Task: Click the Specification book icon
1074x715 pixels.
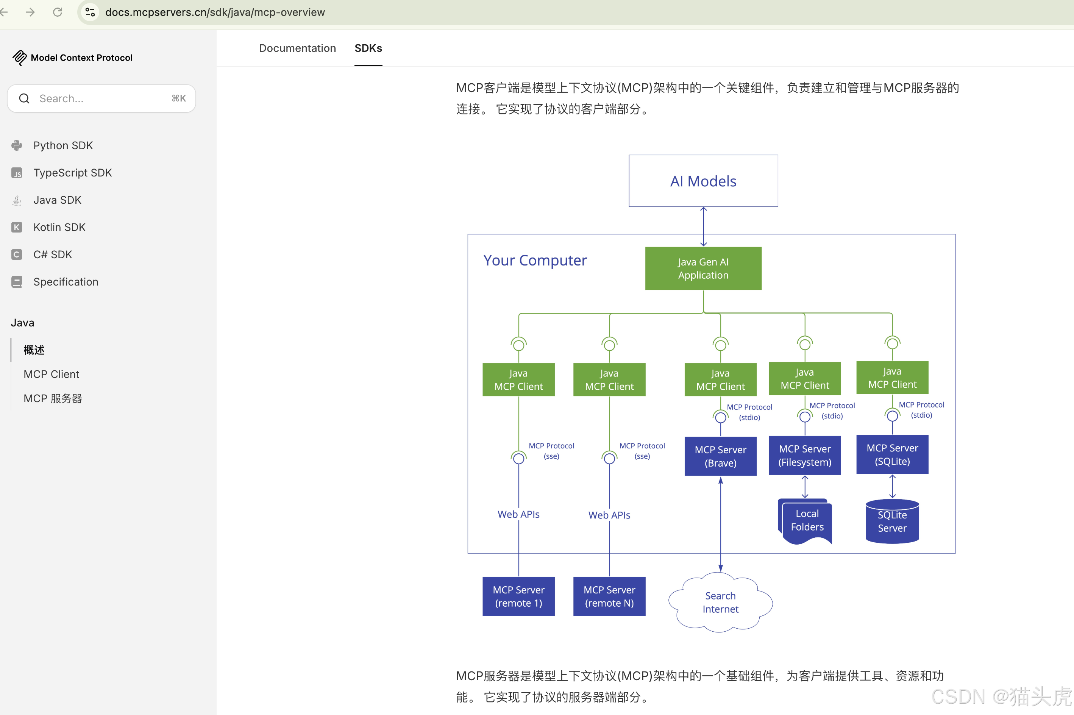Action: pyautogui.click(x=17, y=282)
